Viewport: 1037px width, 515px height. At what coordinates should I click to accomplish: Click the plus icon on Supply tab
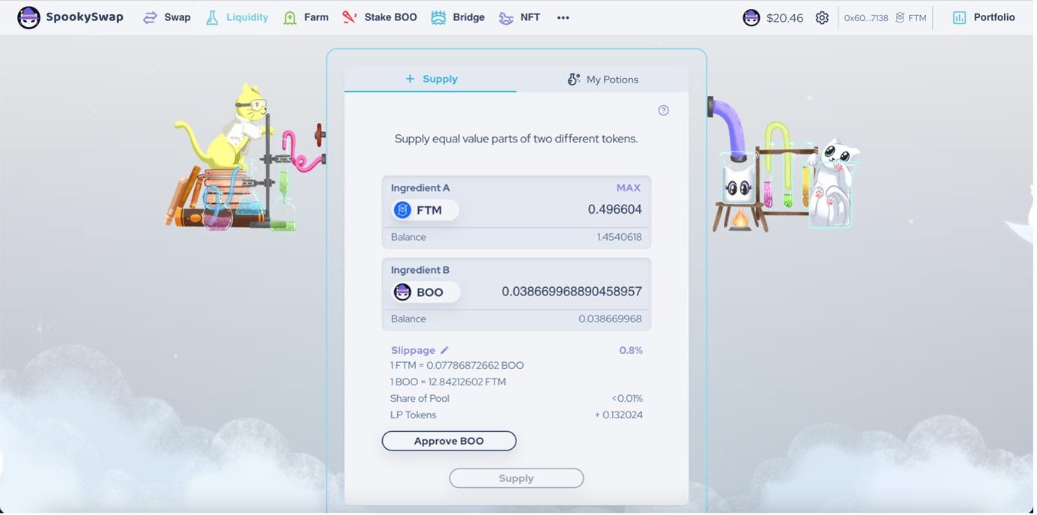pos(410,79)
